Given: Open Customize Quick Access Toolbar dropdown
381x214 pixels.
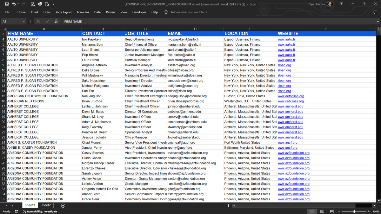Looking at the screenshot, I should [53, 4].
